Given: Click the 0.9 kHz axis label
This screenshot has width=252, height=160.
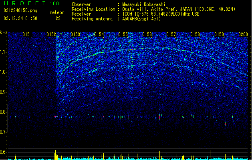Looking at the screenshot, I should click(x=4, y=92).
